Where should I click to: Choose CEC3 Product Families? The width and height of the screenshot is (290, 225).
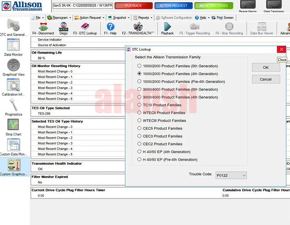(x=139, y=136)
